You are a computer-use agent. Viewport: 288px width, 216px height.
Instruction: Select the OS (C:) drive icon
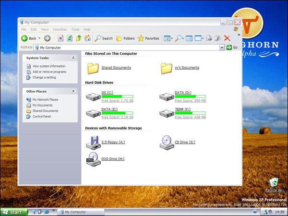click(93, 97)
